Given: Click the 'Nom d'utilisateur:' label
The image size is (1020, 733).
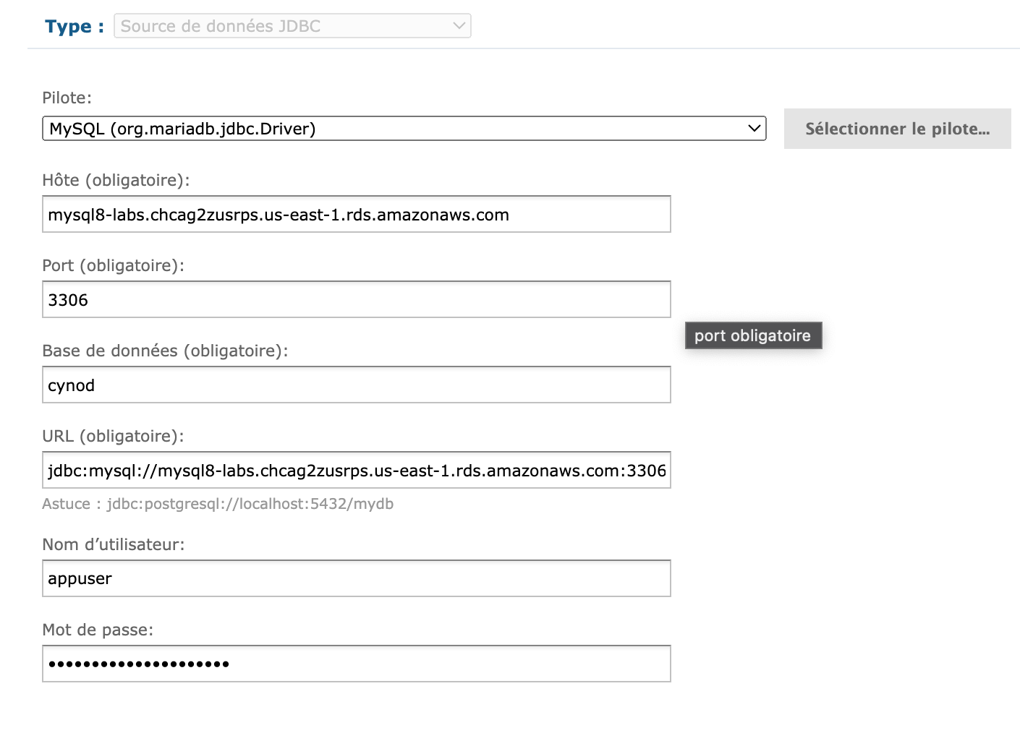Looking at the screenshot, I should click(113, 544).
